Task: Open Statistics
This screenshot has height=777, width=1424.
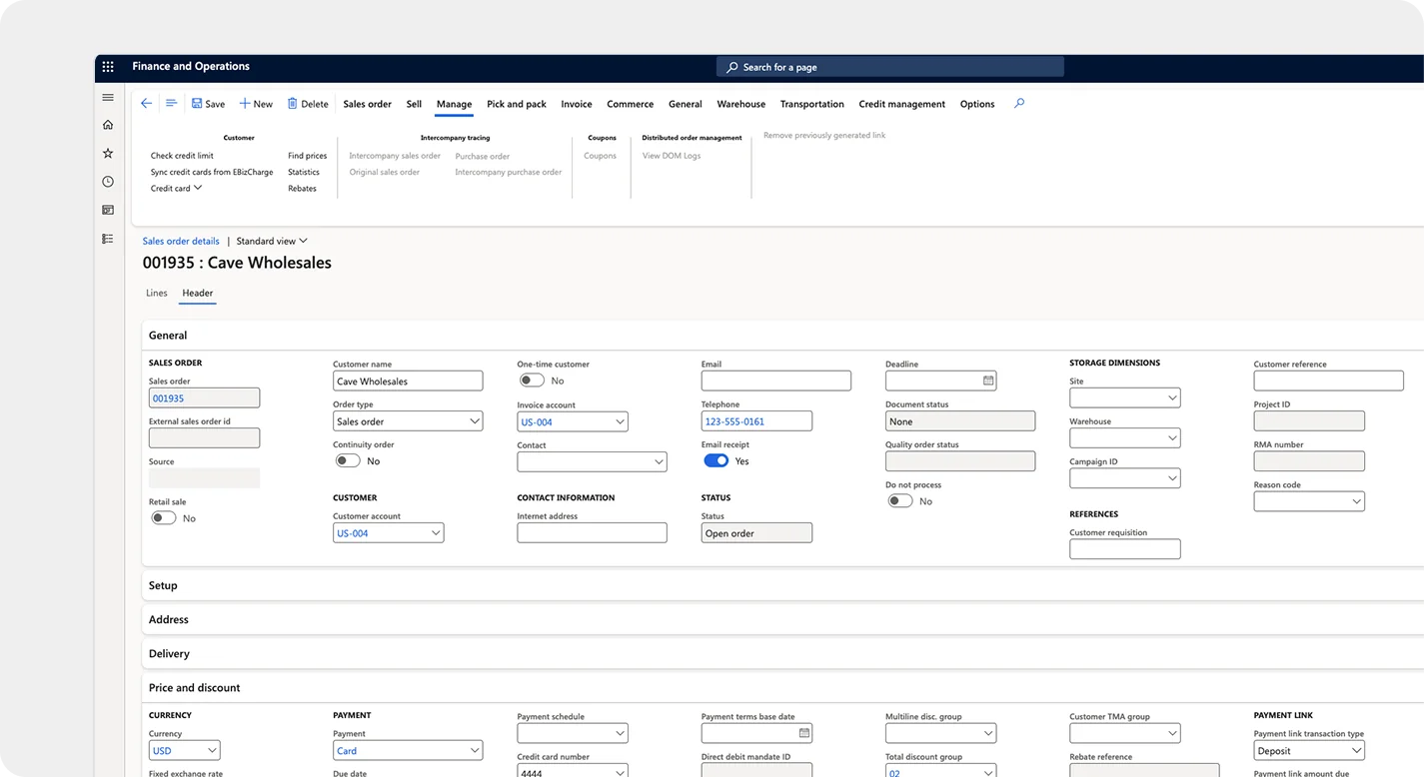Action: pos(304,172)
